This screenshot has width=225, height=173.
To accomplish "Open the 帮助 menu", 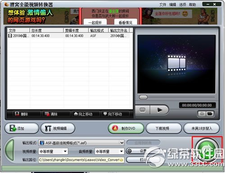I will (192, 5).
